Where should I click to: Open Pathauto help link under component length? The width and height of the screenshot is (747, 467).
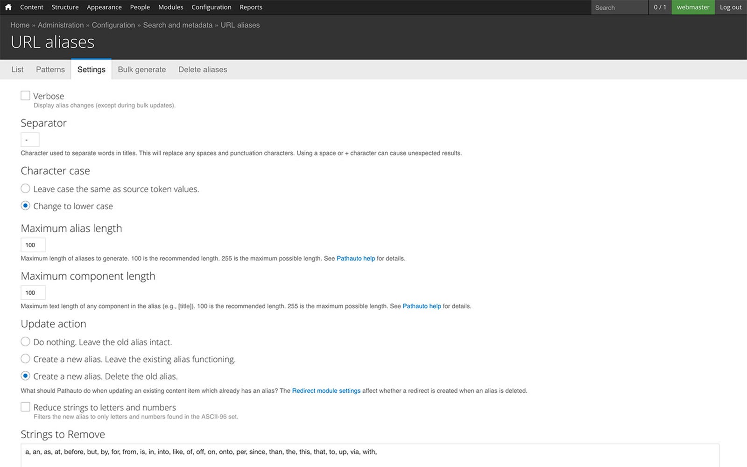(x=422, y=306)
